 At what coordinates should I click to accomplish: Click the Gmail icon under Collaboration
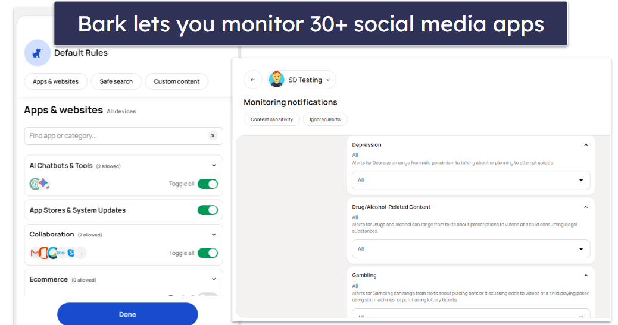pos(35,253)
